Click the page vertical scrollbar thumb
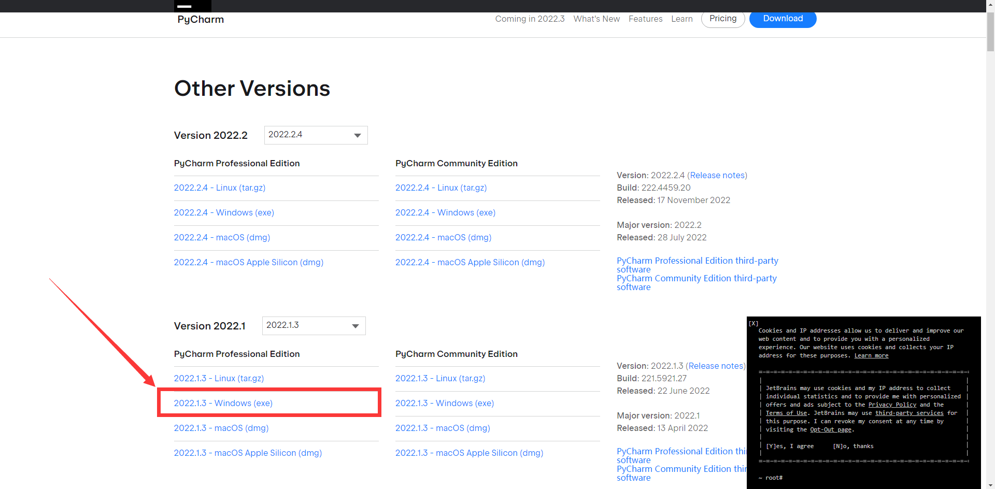The image size is (995, 489). [990, 32]
